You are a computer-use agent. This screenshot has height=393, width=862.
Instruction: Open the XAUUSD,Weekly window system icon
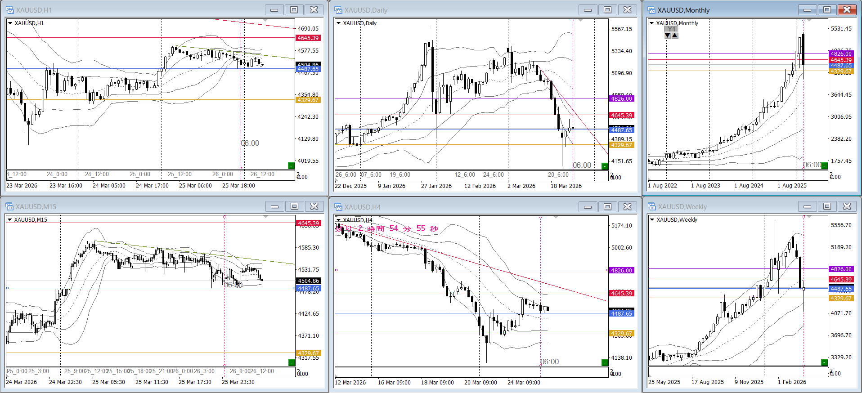point(651,206)
